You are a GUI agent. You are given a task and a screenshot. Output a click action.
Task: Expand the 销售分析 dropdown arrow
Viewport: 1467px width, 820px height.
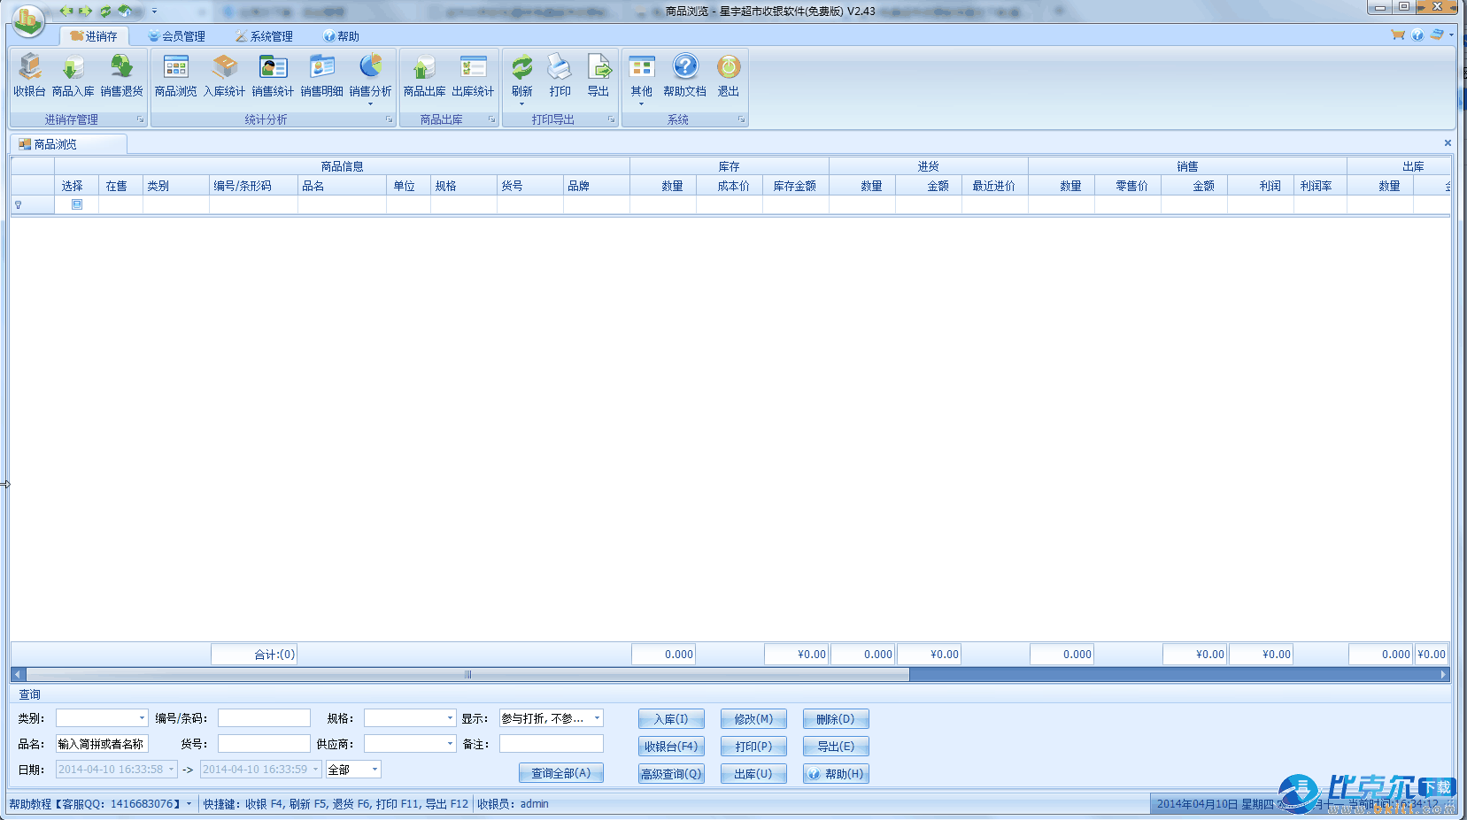pos(370,104)
